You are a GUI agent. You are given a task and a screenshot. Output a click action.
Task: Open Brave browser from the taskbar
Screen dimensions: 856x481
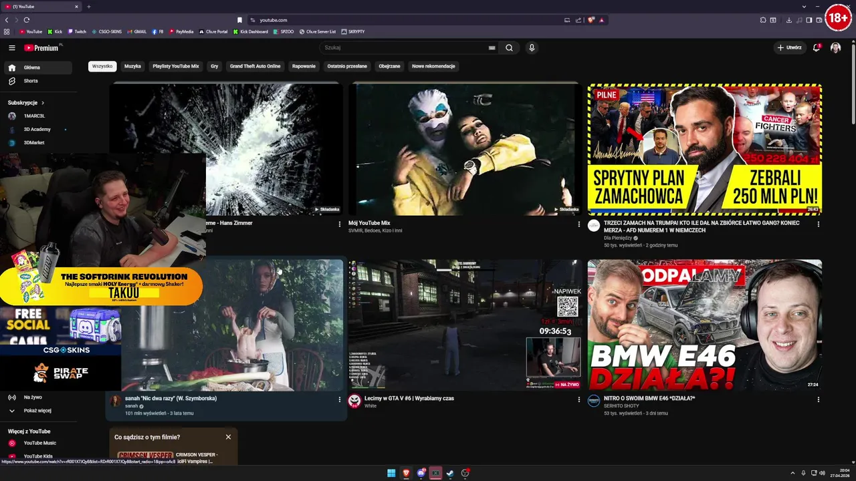tap(406, 473)
